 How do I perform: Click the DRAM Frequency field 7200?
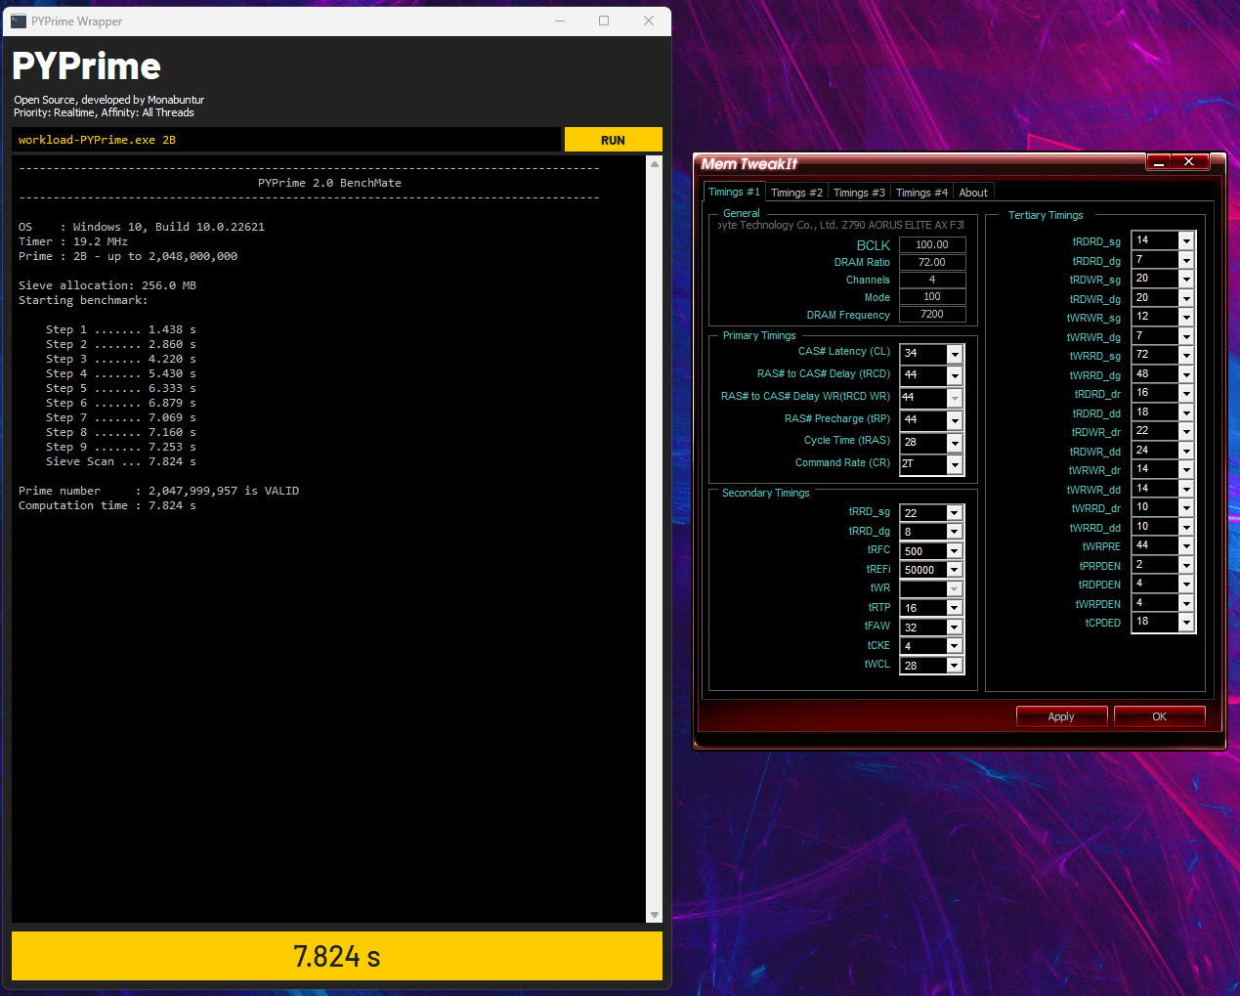coord(932,314)
